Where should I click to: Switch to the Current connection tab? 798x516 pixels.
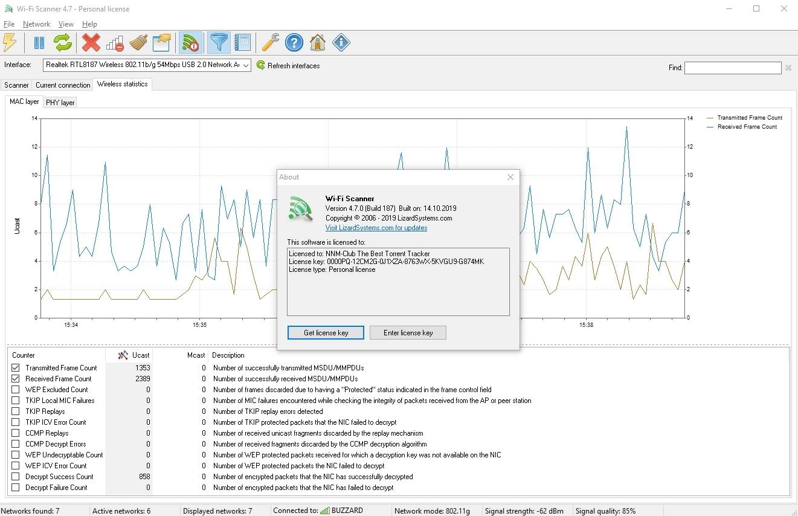point(63,85)
